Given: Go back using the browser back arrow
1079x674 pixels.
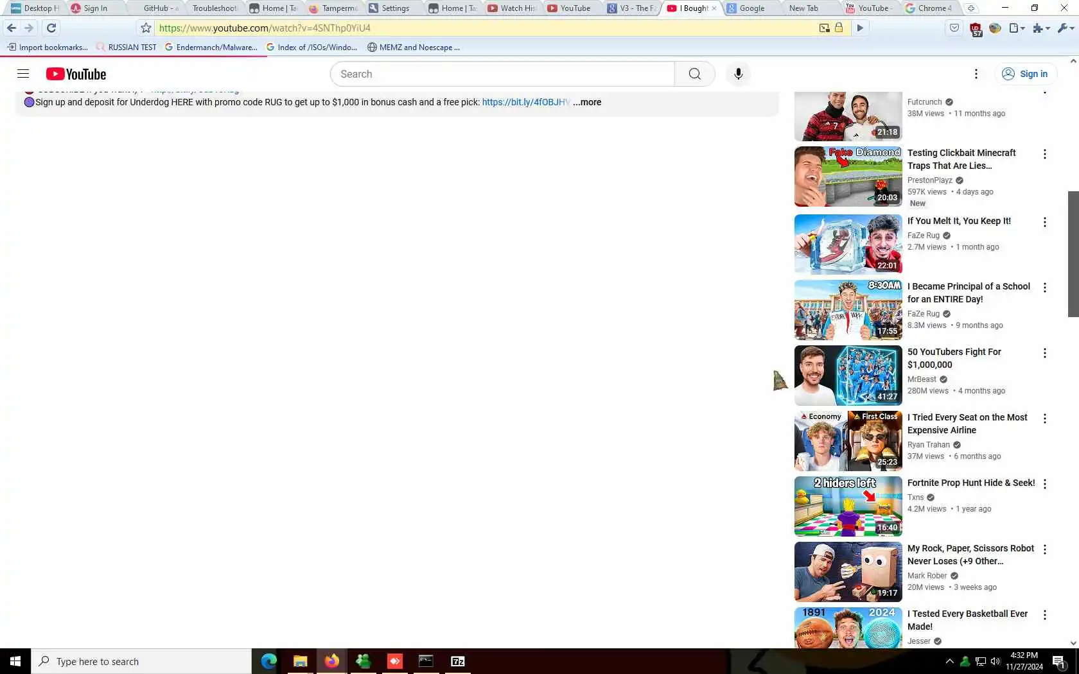Looking at the screenshot, I should tap(11, 28).
